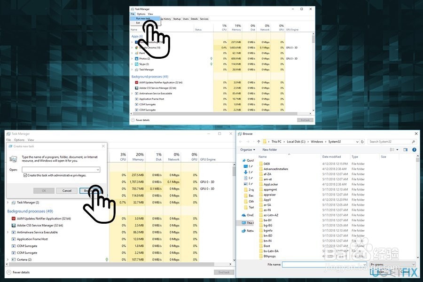Click the Photos app icon

[136, 59]
